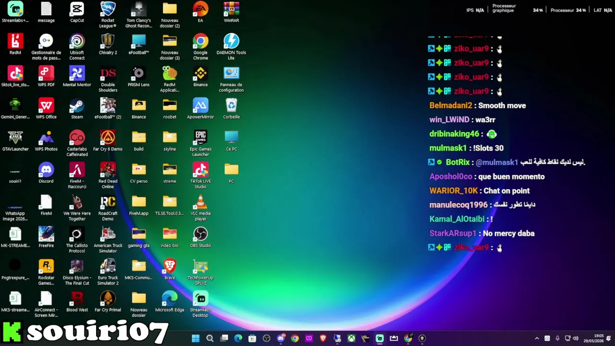The image size is (615, 346).
Task: Select the Double Shoulders icon
Action: tap(108, 79)
